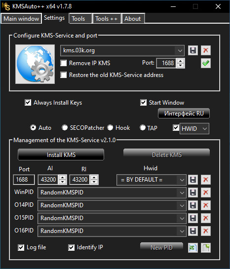
Task: Expand the kms.03k.org server dropdown
Action: (180, 51)
